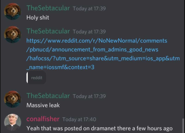Screen dimensions: 185x133
Task: Open conalfisher's priest avatar
Action: click(12, 122)
